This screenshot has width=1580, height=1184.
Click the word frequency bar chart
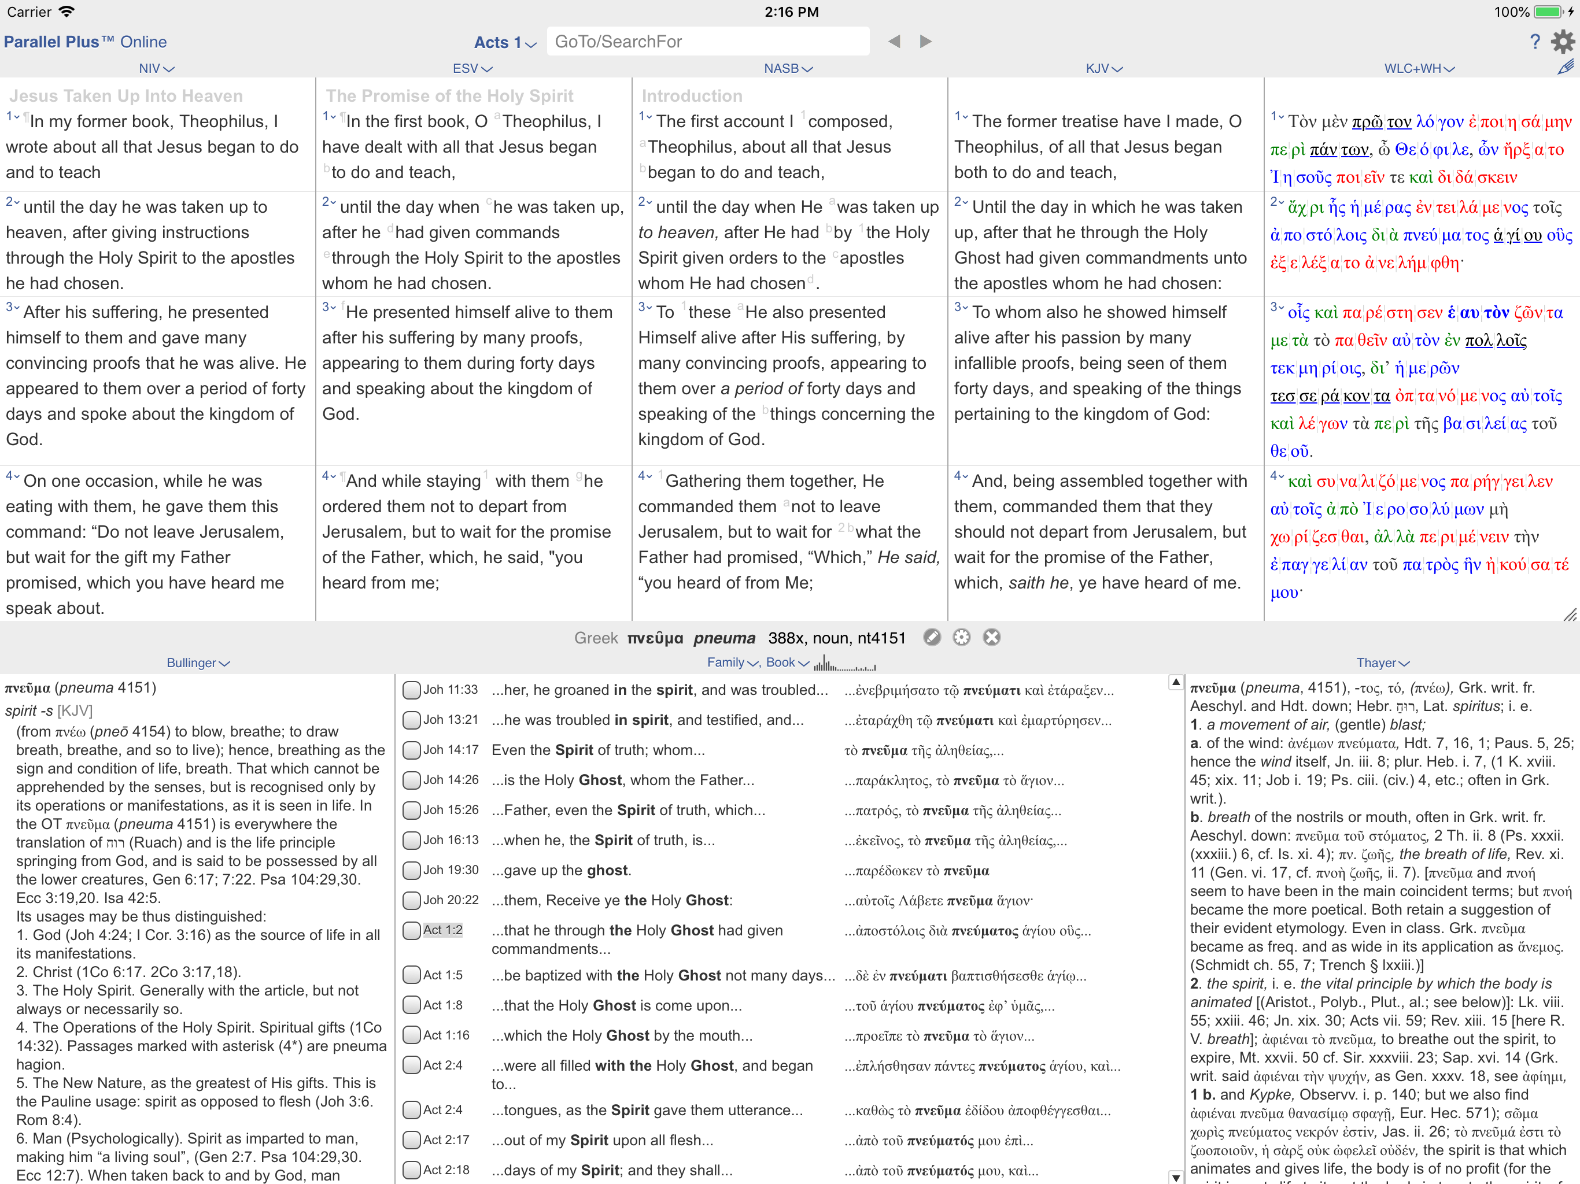point(844,664)
